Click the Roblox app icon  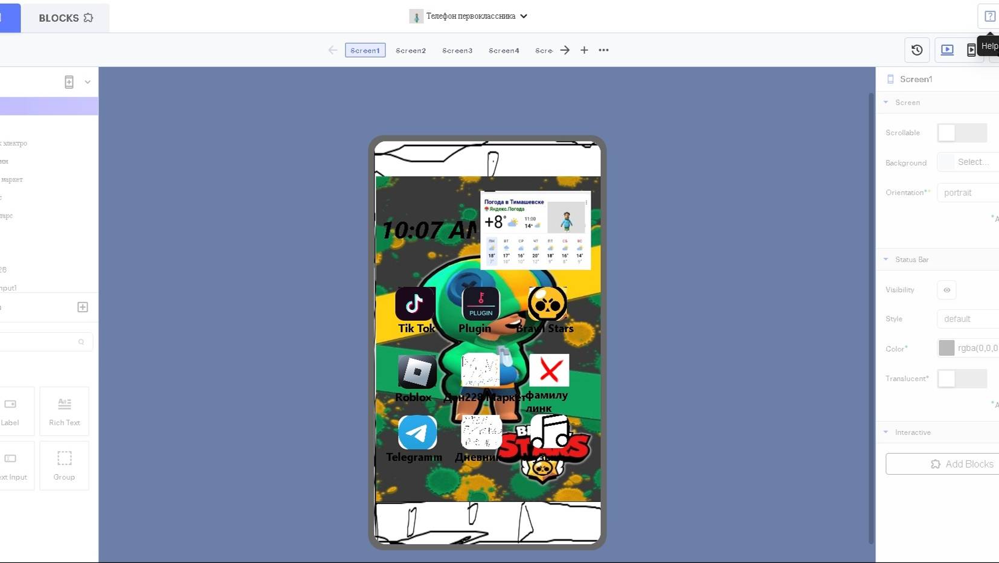(417, 371)
